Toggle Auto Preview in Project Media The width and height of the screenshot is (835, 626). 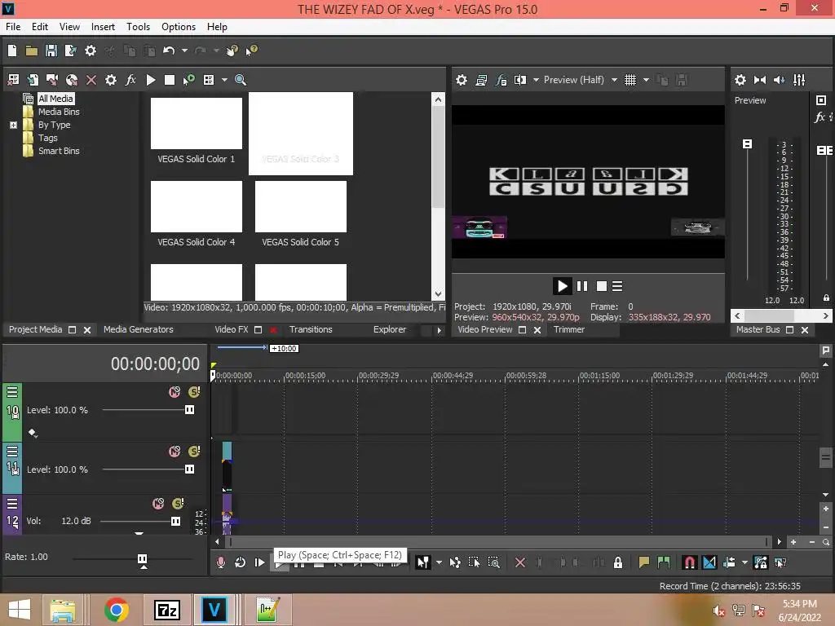pos(188,80)
